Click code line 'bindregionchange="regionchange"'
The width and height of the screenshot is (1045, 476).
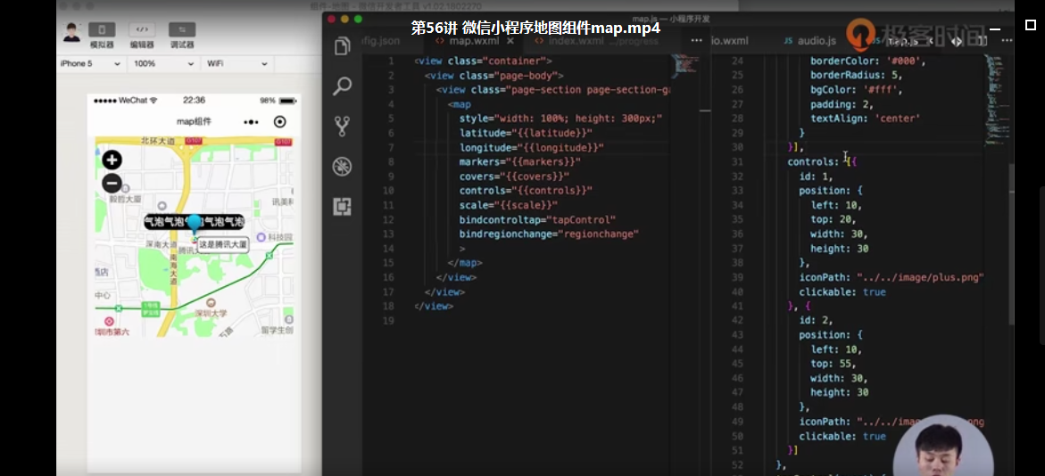tap(549, 234)
